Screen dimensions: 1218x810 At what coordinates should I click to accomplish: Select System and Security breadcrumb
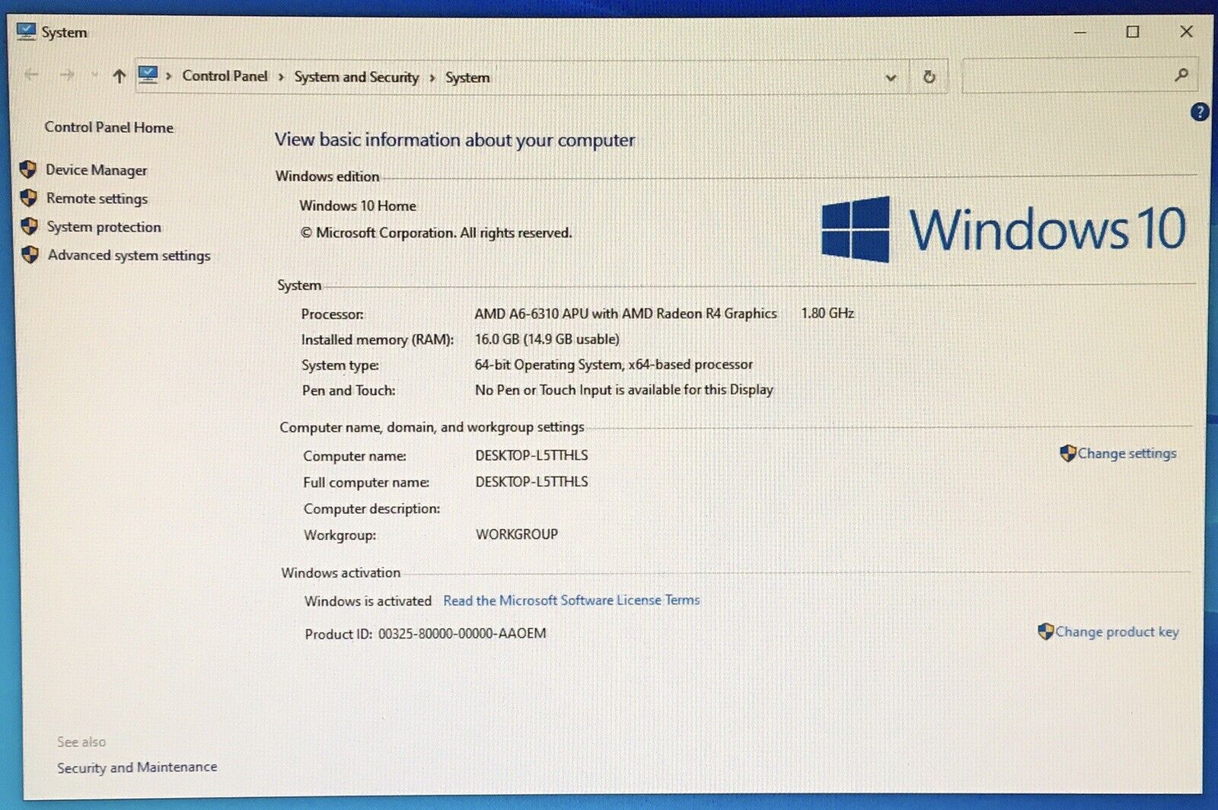tap(356, 77)
